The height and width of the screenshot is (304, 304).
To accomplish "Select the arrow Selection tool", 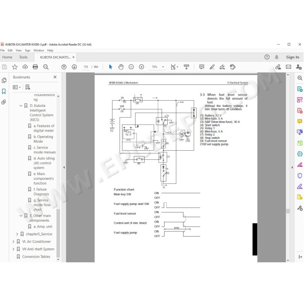I will click(x=110, y=67).
